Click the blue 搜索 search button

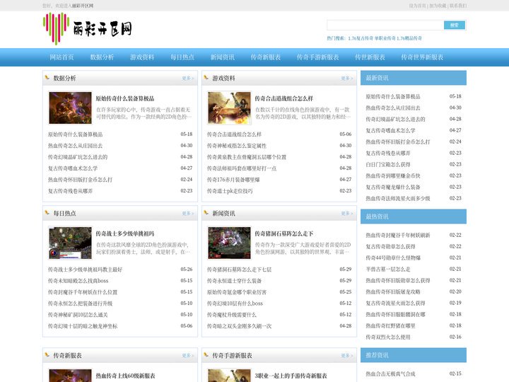pos(455,25)
